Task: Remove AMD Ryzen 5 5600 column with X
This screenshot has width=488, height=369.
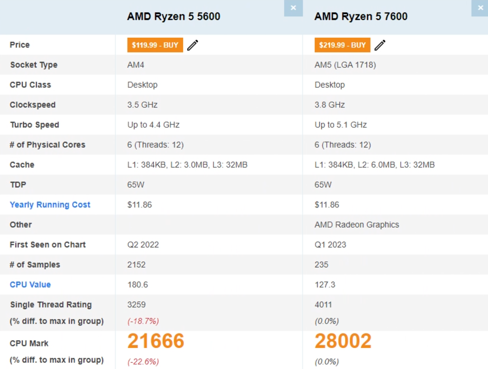Action: pyautogui.click(x=293, y=8)
